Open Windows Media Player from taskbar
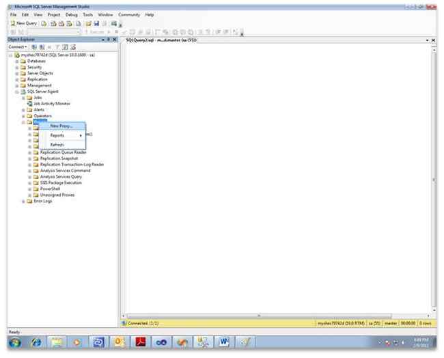Viewport: 444px width, 358px height. [x=77, y=342]
